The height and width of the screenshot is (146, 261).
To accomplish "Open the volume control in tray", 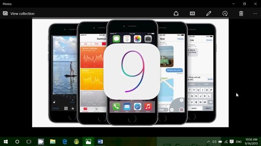I will pos(214,142).
